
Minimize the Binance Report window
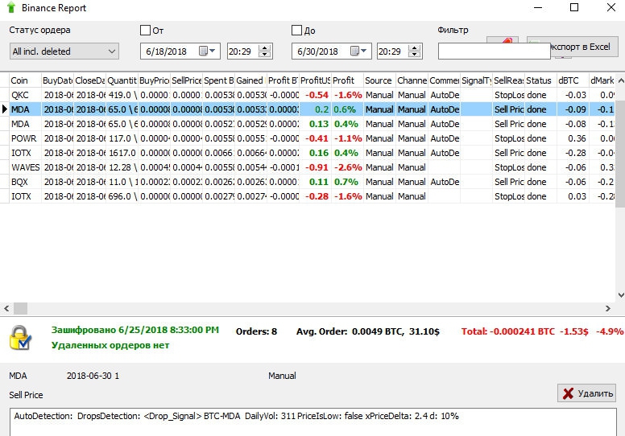click(538, 7)
